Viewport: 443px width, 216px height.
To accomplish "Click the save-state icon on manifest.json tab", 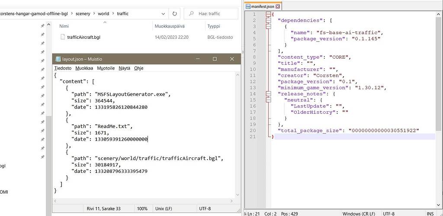I will coord(248,6).
